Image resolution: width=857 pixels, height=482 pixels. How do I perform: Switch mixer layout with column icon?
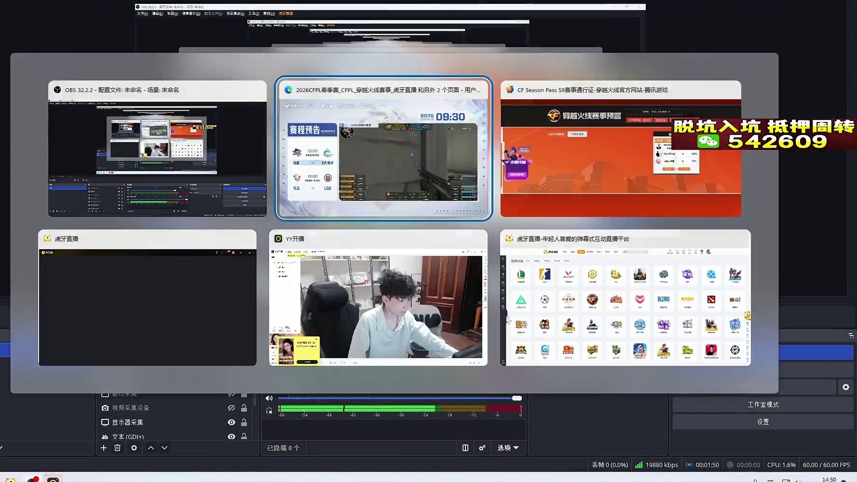point(465,448)
